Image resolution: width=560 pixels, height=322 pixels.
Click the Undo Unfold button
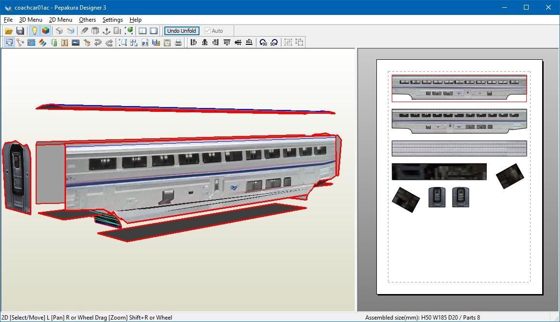[182, 31]
